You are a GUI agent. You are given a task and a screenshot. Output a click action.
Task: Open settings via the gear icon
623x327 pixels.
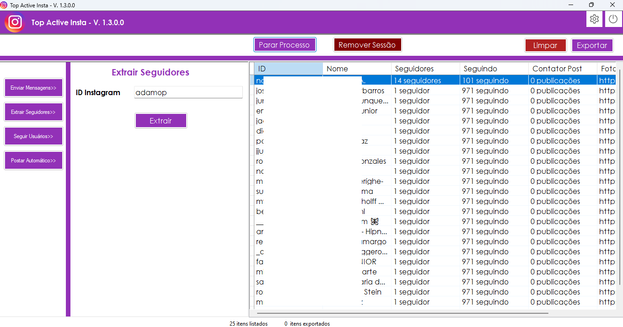pyautogui.click(x=594, y=19)
